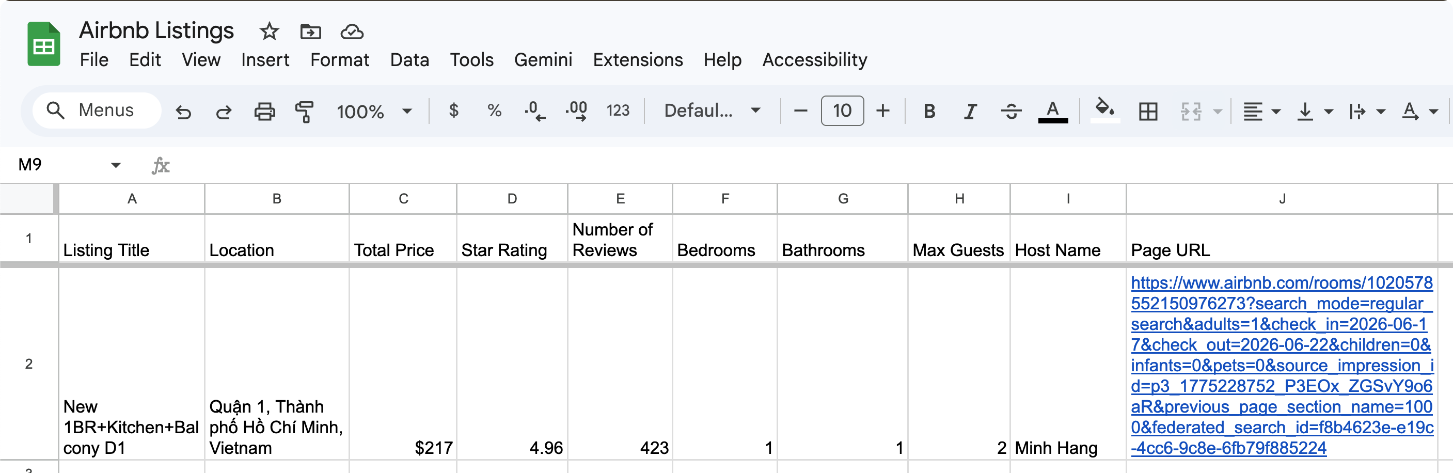Image resolution: width=1453 pixels, height=473 pixels.
Task: Click the undo arrow icon
Action: pos(183,112)
